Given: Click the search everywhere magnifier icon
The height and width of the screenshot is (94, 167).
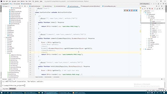Looking at the screenshot, I should point(166,4).
